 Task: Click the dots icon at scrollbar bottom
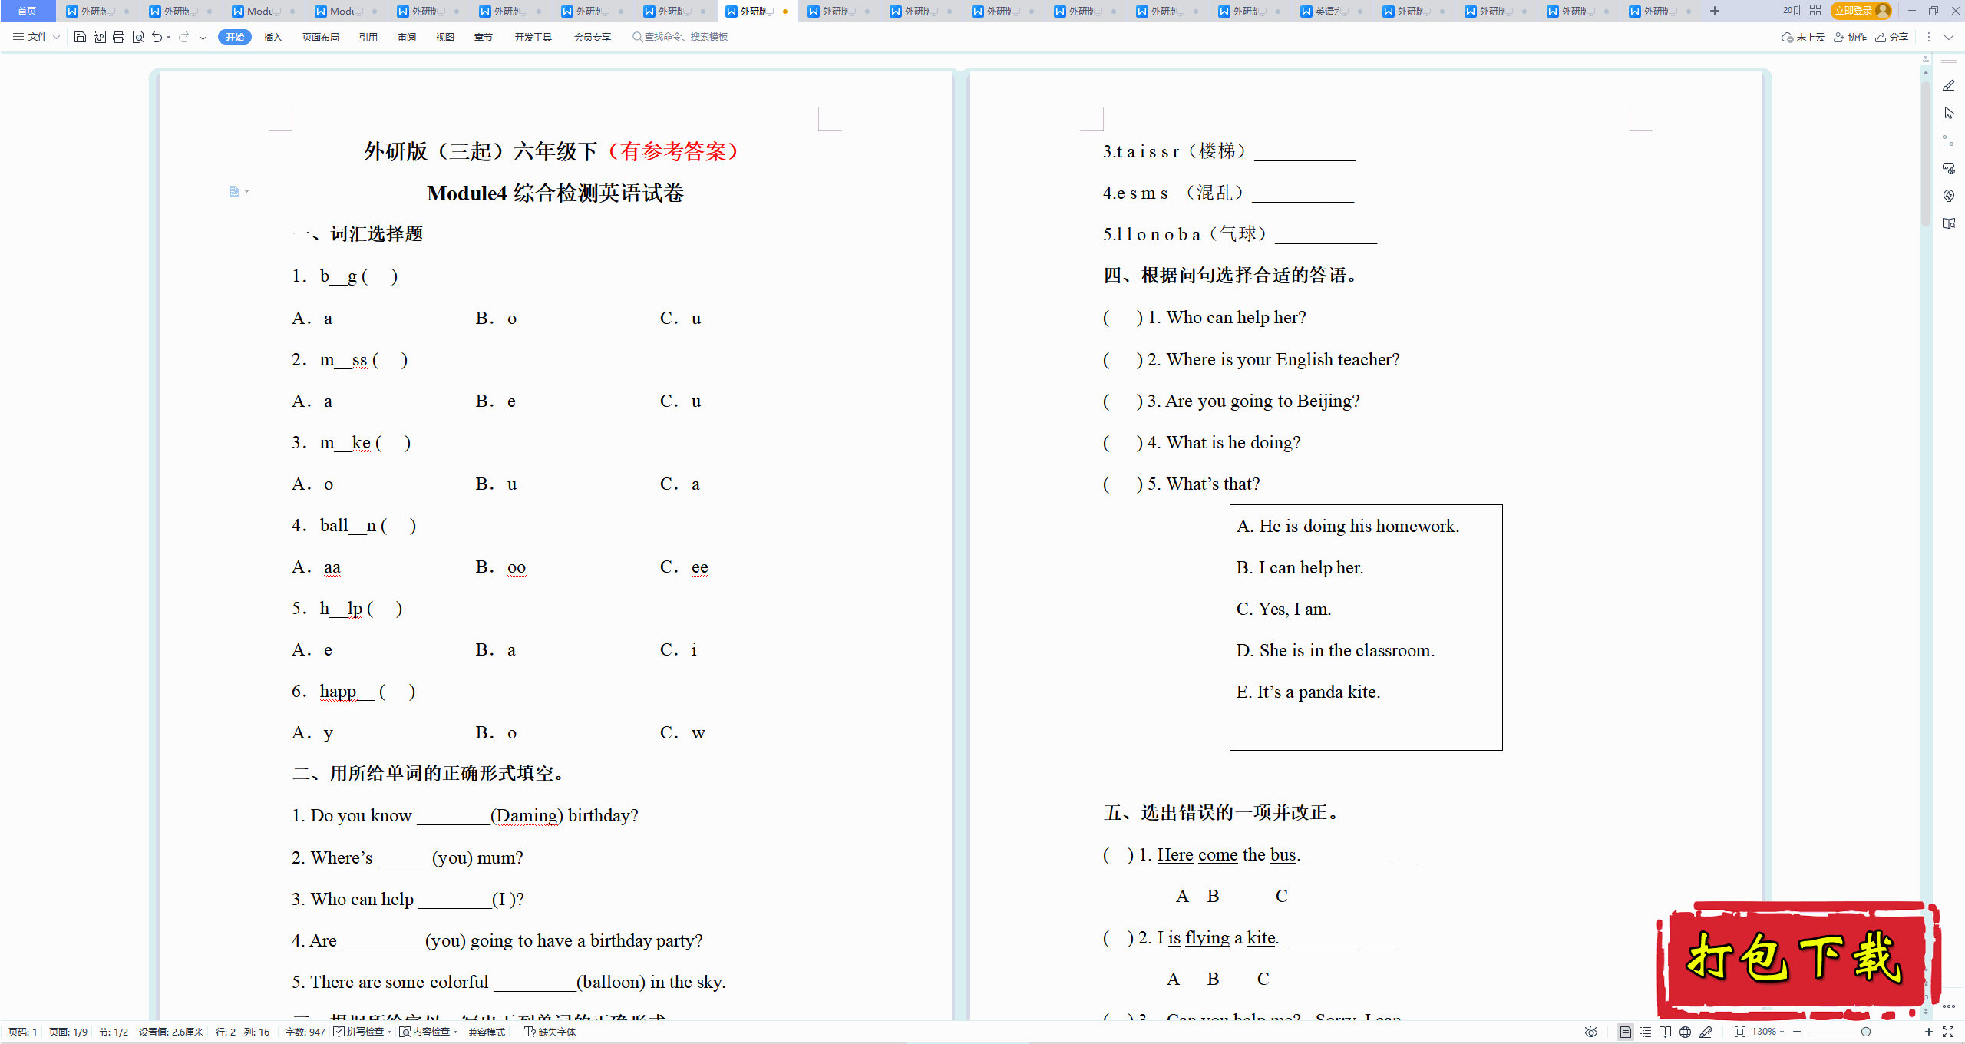1948,1006
